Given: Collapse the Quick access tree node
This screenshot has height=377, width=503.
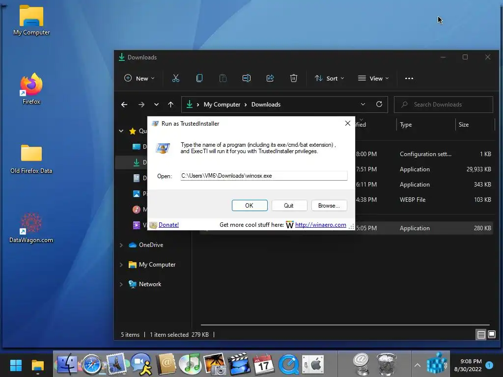Looking at the screenshot, I should [121, 131].
